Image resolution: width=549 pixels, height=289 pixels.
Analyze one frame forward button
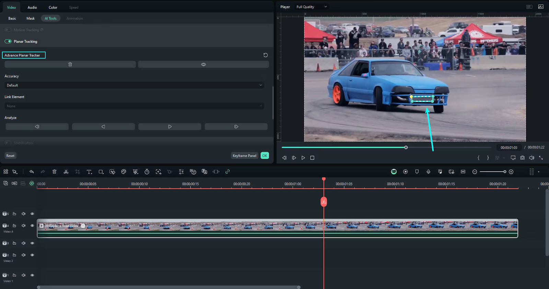pyautogui.click(x=236, y=127)
